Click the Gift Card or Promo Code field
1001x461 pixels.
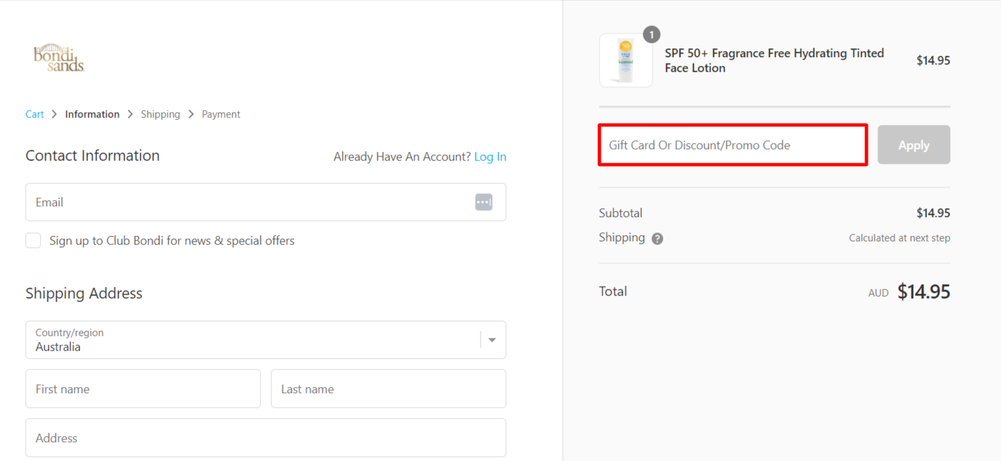point(733,145)
